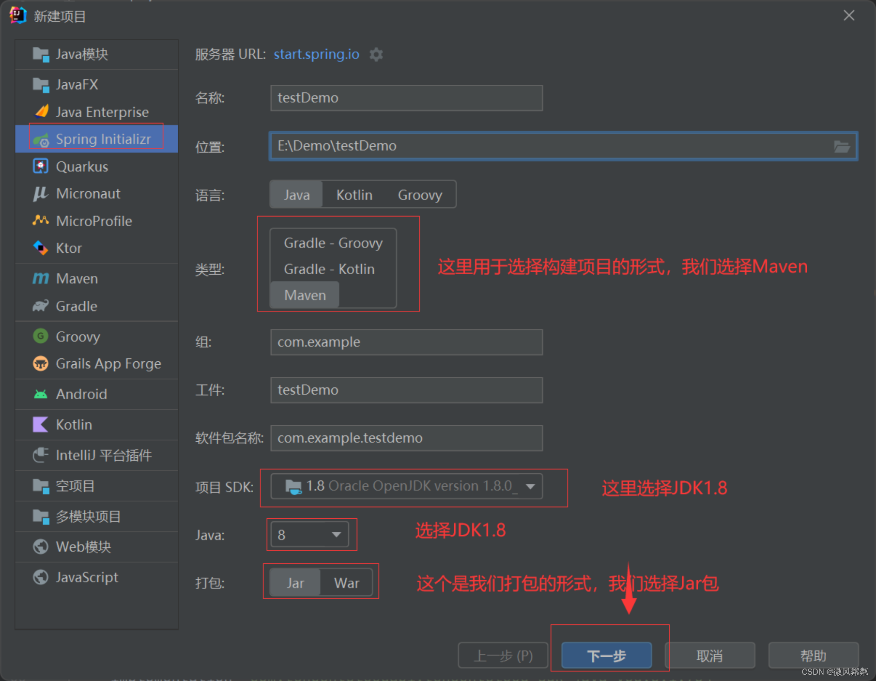This screenshot has width=876, height=681.
Task: Click the 取消 button
Action: tap(710, 655)
